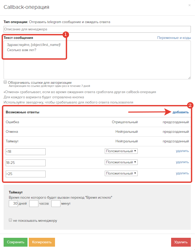Click the green Сохранить button

[x=16, y=242]
